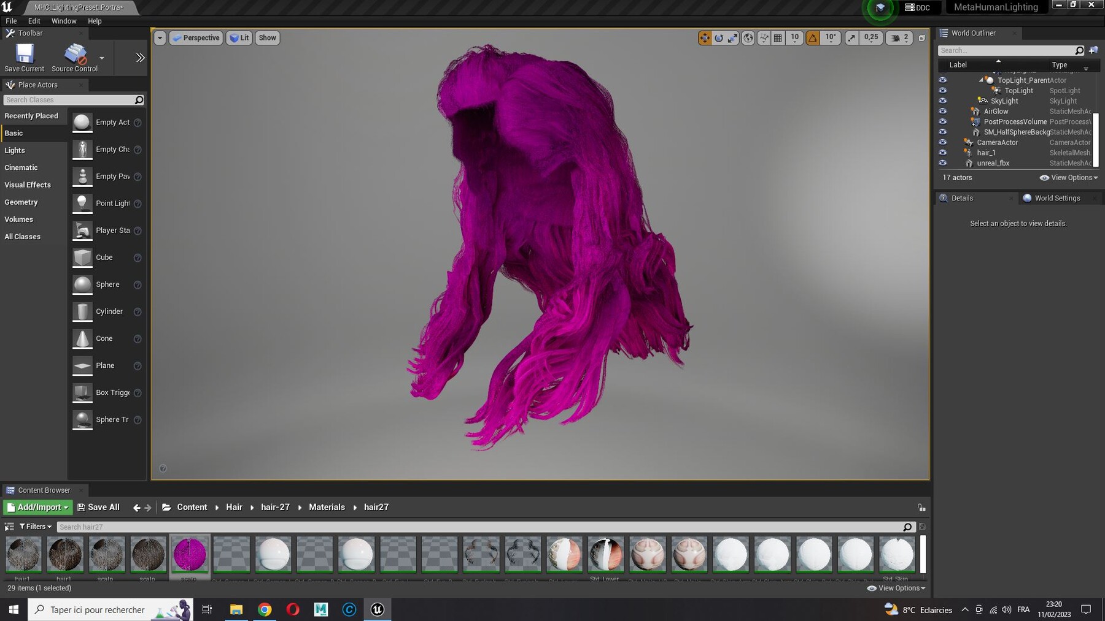Image resolution: width=1105 pixels, height=621 pixels.
Task: Expand hidden toolbar items with the double chevron
Action: click(x=140, y=58)
